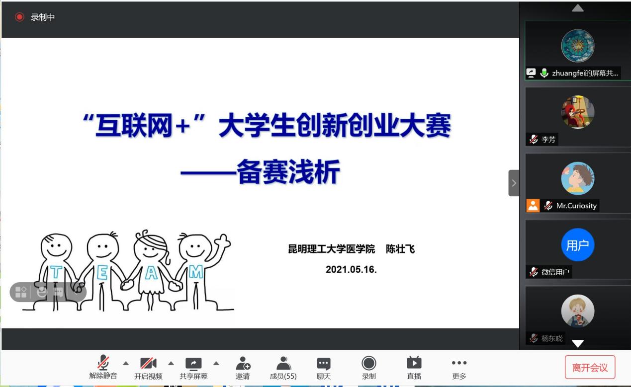Click the 微信用户 name label
This screenshot has width=631, height=387.
click(555, 272)
